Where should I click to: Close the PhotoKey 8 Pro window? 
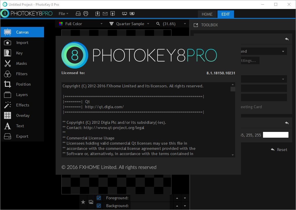[x=289, y=4]
